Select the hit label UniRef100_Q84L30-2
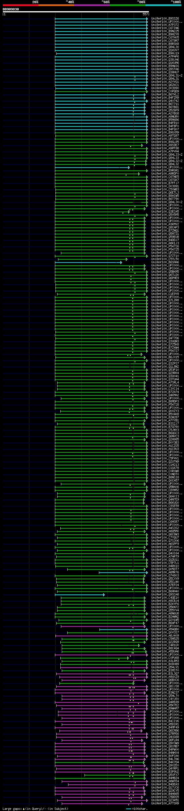The width and height of the screenshot is (184, 811). (x=167, y=203)
